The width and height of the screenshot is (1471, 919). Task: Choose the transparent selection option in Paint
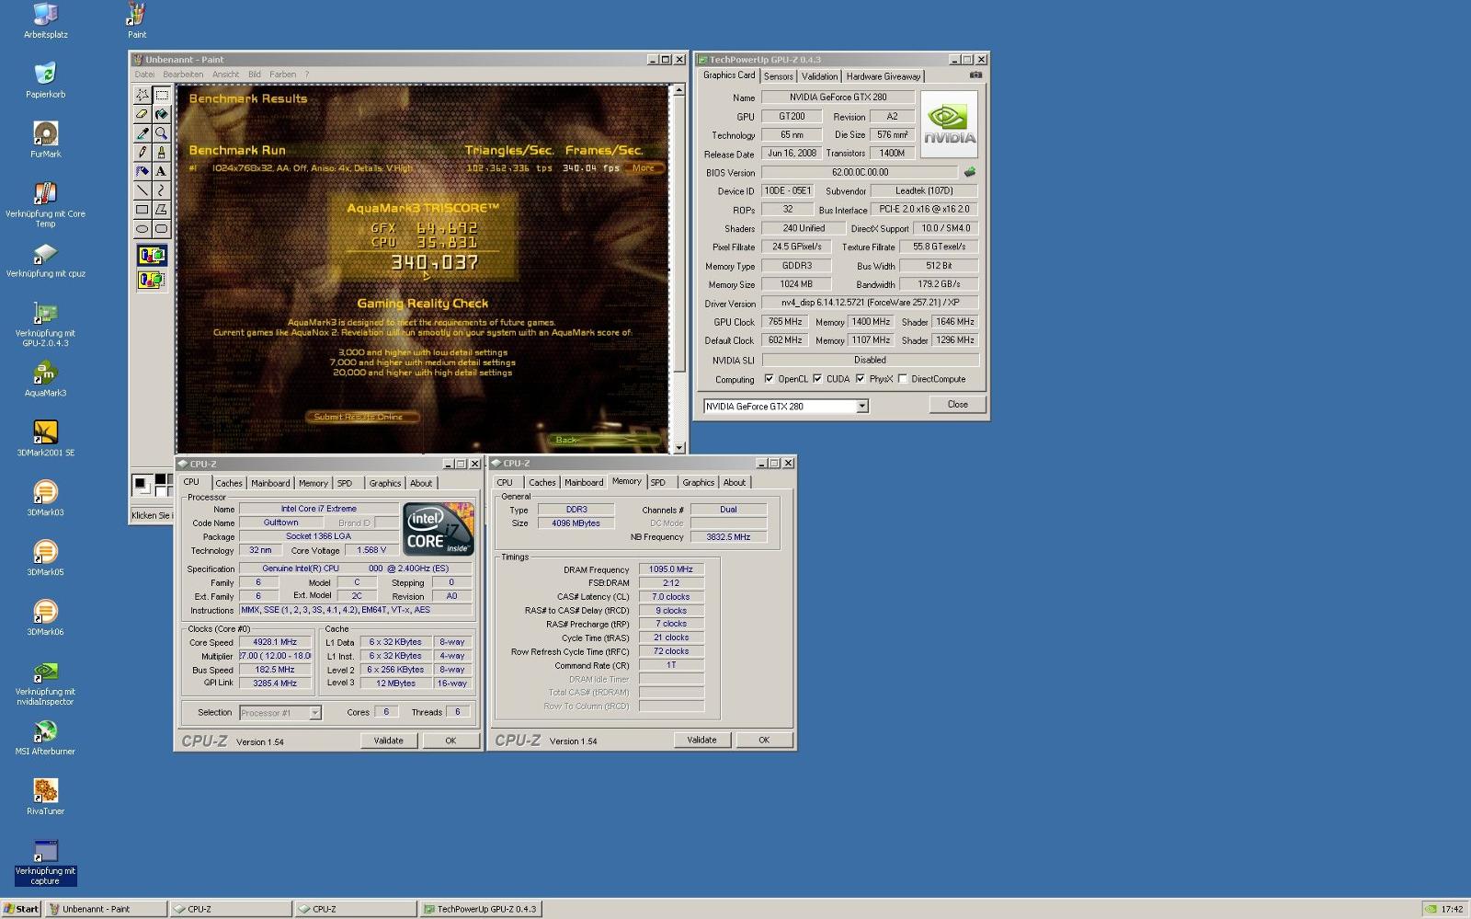152,280
